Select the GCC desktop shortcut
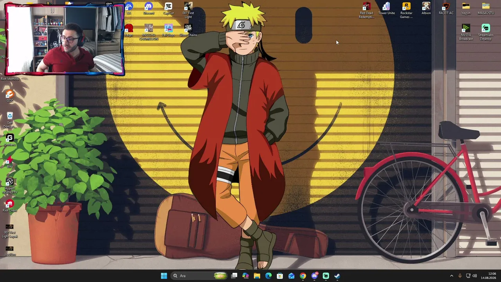This screenshot has width=501, height=282. (10, 96)
